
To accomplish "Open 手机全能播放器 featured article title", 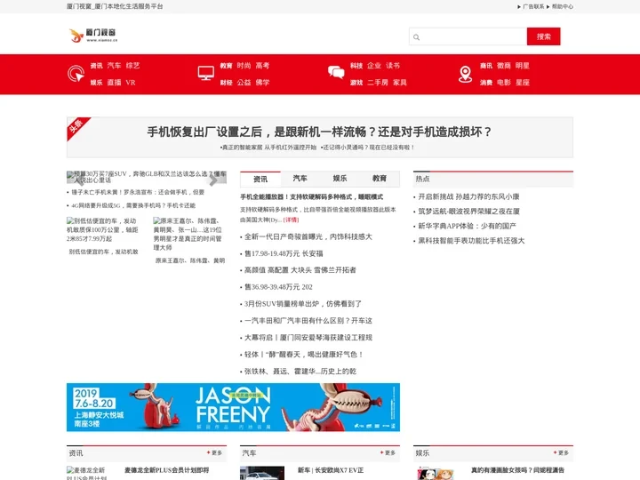I will [311, 196].
